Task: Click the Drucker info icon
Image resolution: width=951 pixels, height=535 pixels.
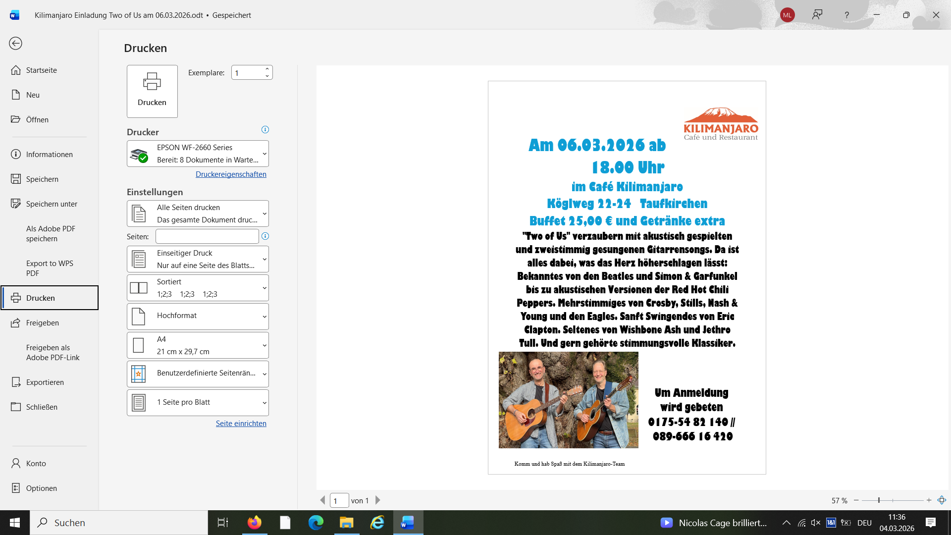Action: tap(265, 130)
